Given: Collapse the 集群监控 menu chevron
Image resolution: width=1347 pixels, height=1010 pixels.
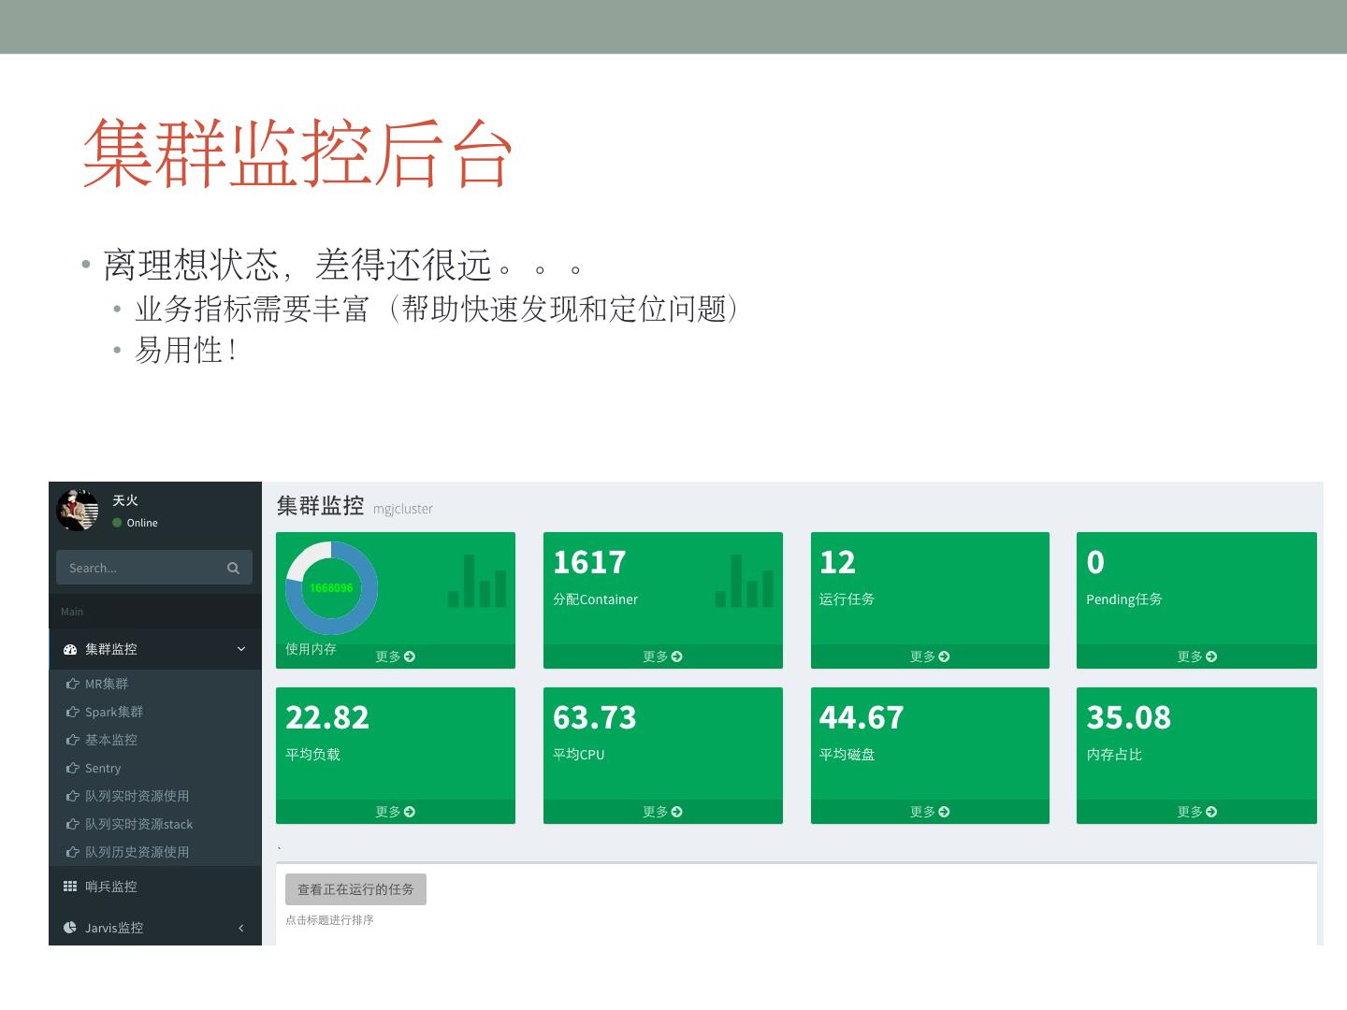Looking at the screenshot, I should 241,649.
